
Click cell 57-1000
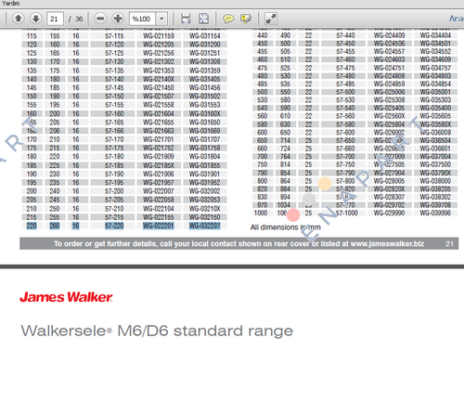point(346,213)
